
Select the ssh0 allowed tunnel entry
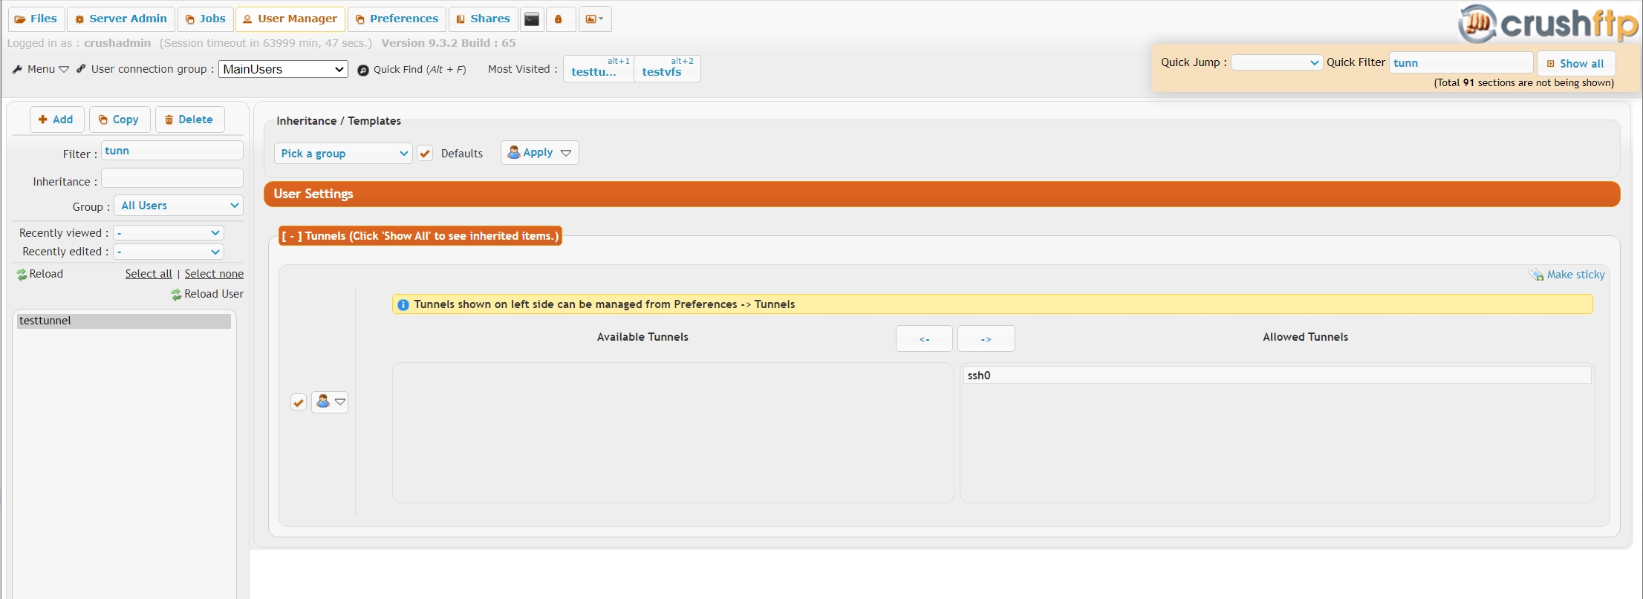tap(1276, 376)
